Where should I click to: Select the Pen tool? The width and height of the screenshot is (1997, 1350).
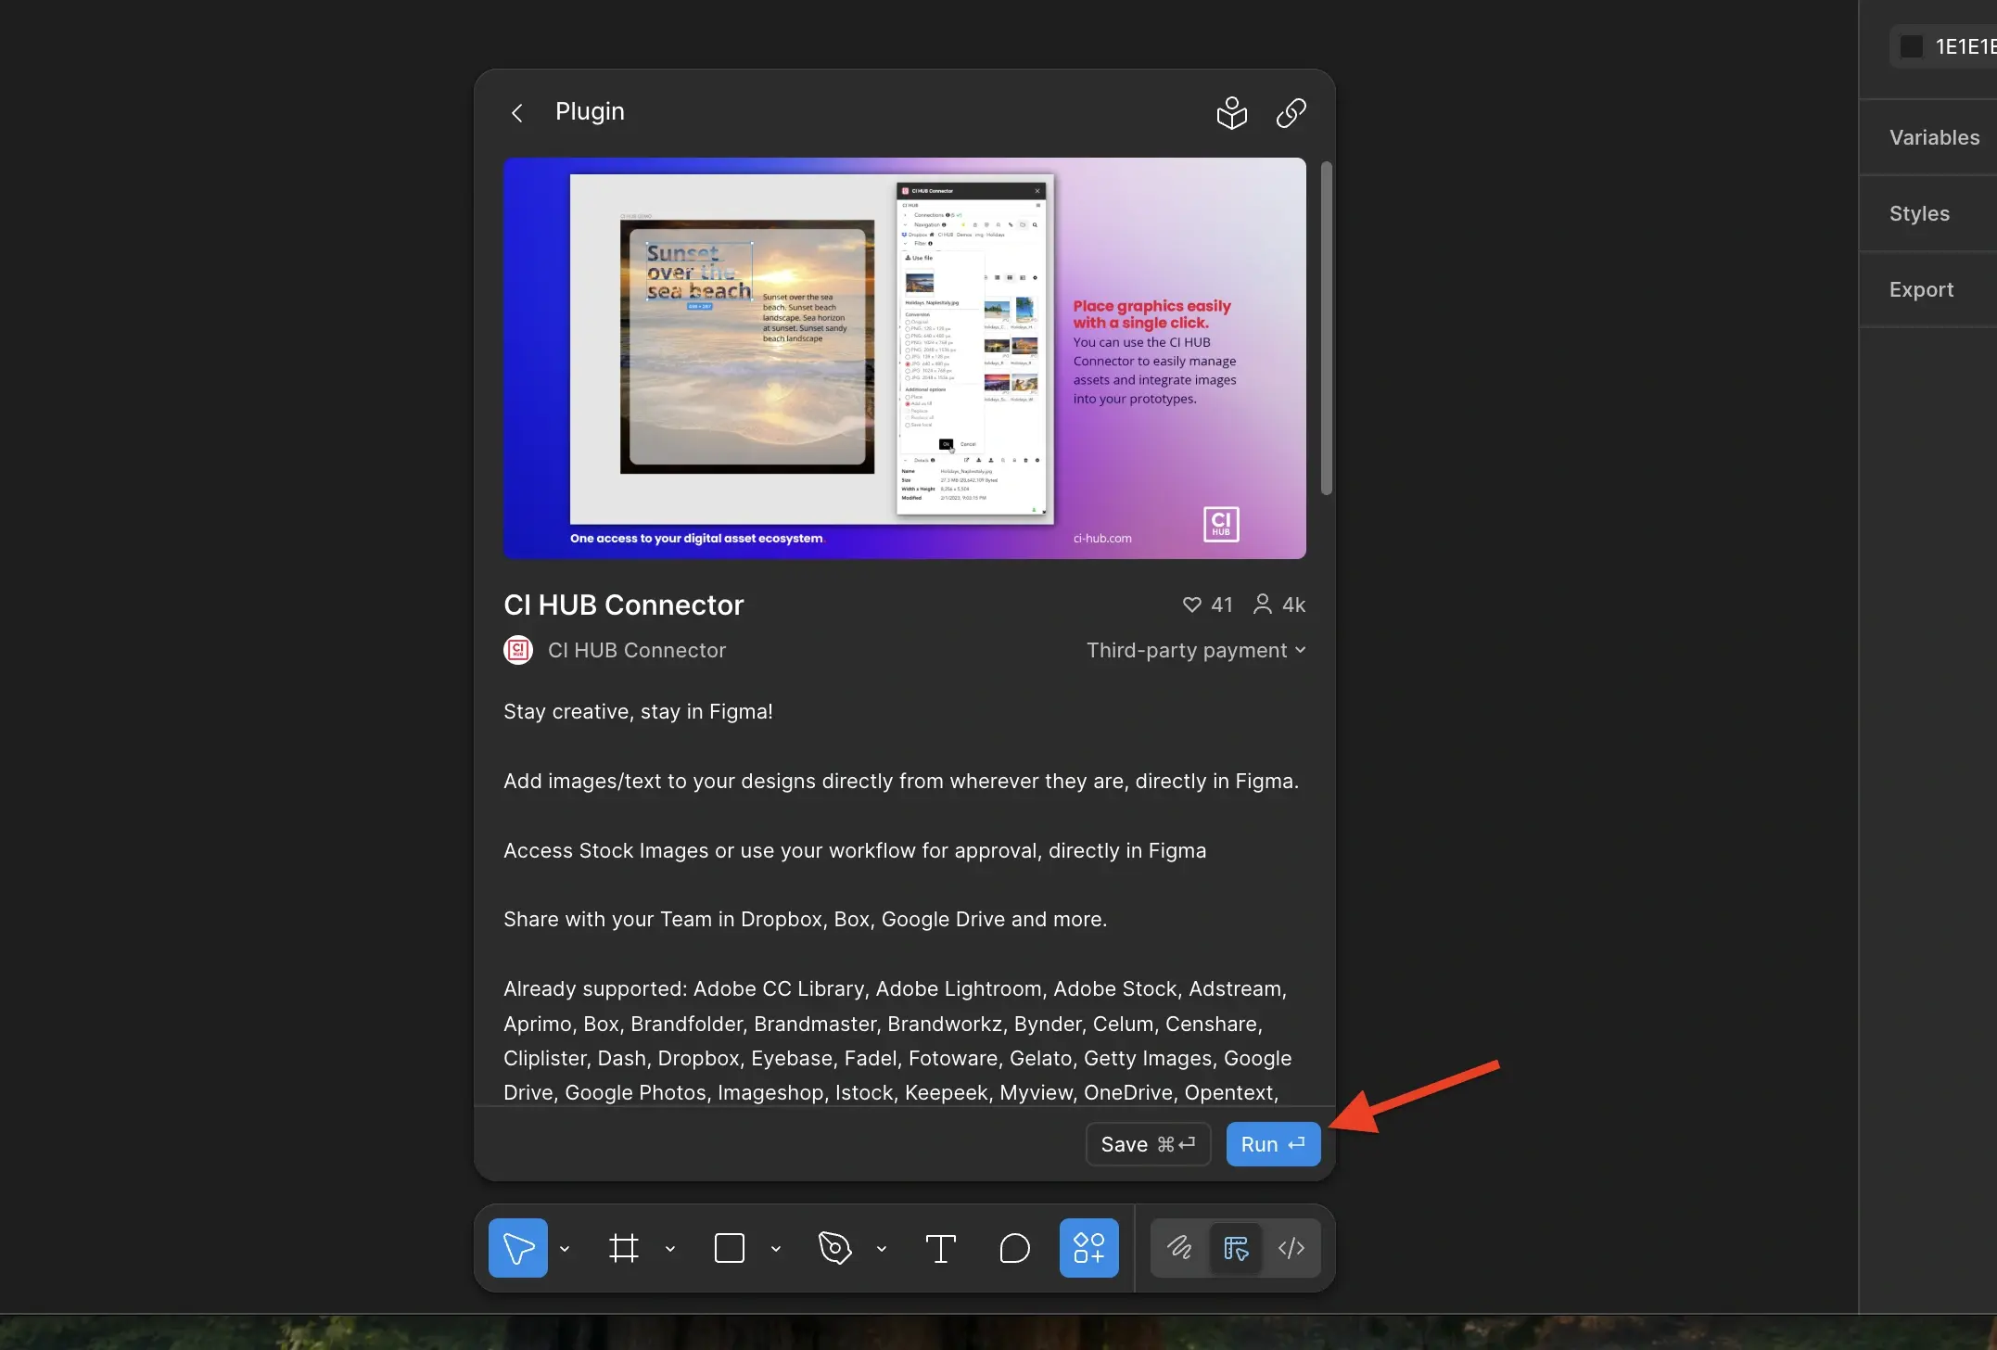835,1248
